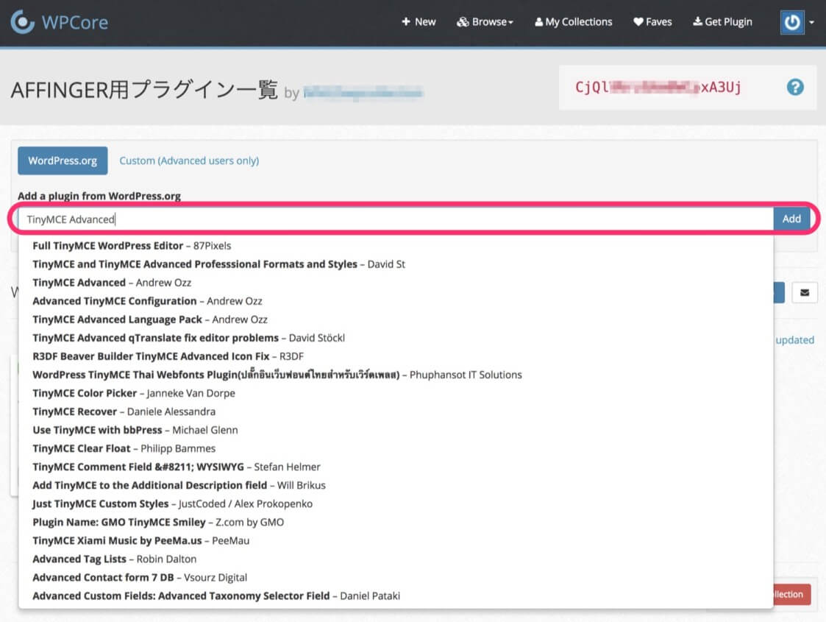The width and height of the screenshot is (826, 622).
Task: Open the Faves page
Action: point(652,22)
